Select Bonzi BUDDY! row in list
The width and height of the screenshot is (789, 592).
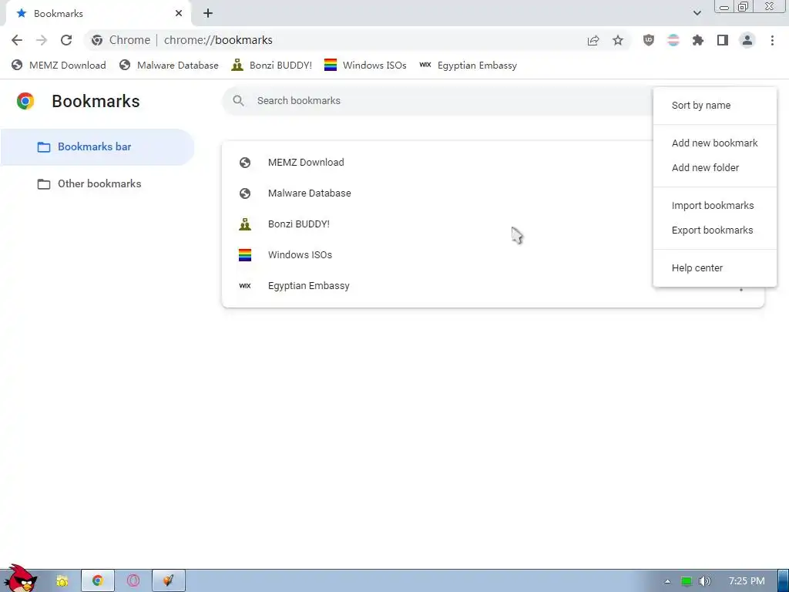438,224
